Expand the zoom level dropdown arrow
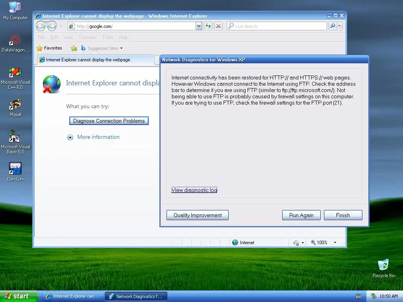 point(335,242)
